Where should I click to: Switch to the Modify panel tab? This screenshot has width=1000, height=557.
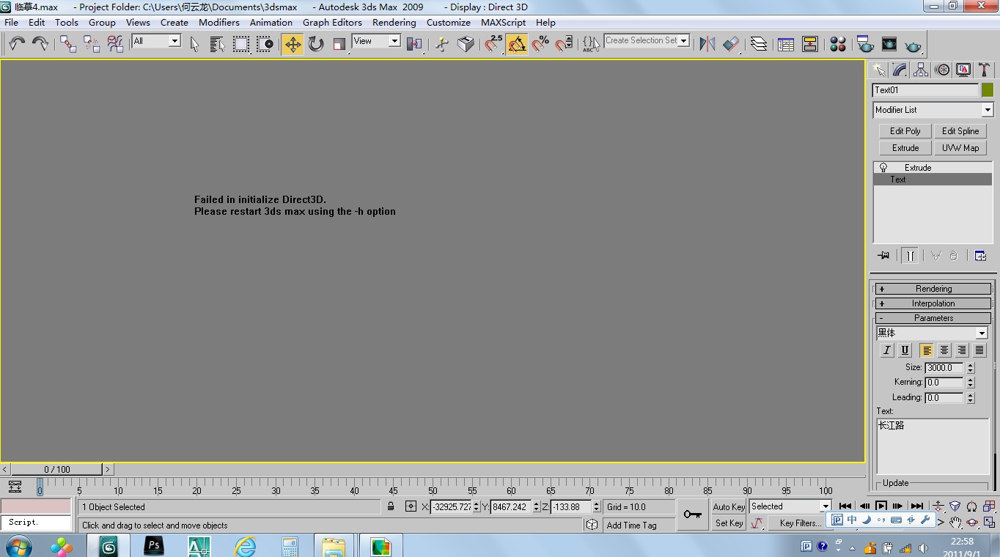pyautogui.click(x=900, y=70)
